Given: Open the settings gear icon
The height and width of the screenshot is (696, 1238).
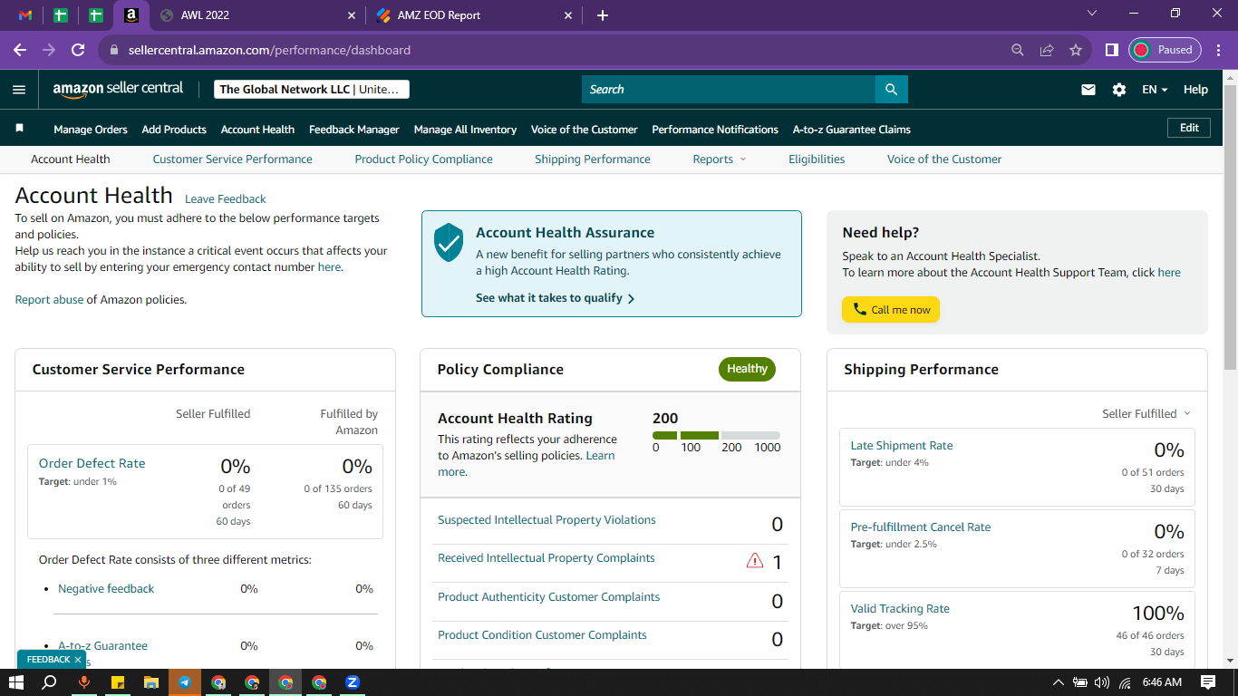Looking at the screenshot, I should [1119, 90].
